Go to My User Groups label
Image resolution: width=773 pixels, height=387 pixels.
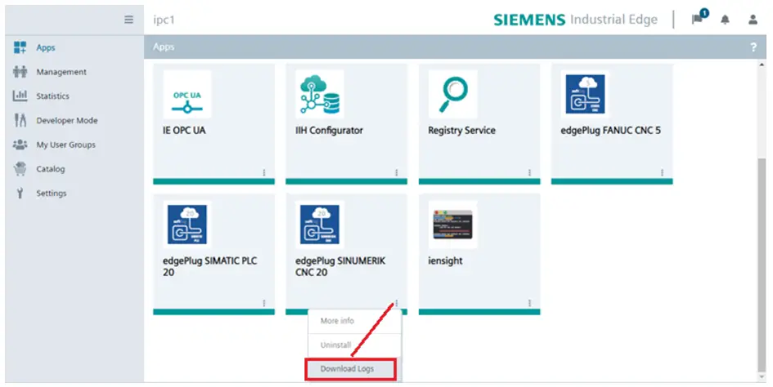65,145
